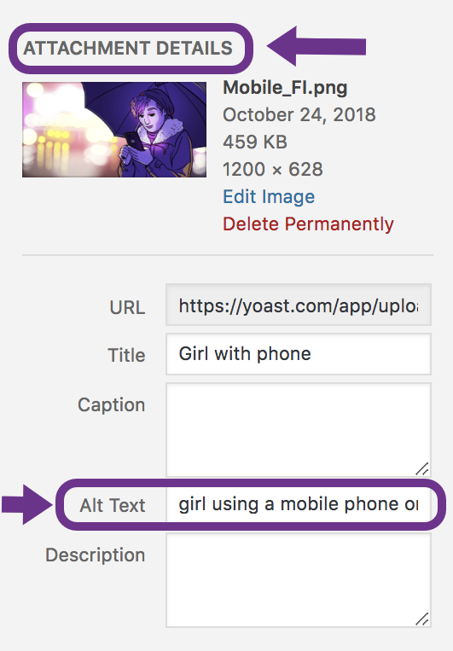Grab the Caption box resize handle
The width and height of the screenshot is (453, 651).
[422, 468]
